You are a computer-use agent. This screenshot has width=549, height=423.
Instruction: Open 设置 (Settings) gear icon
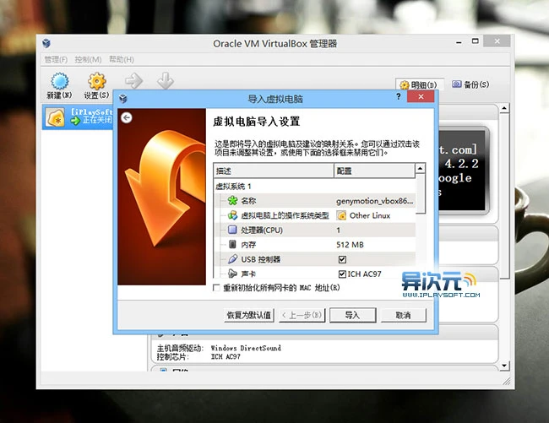pos(96,82)
